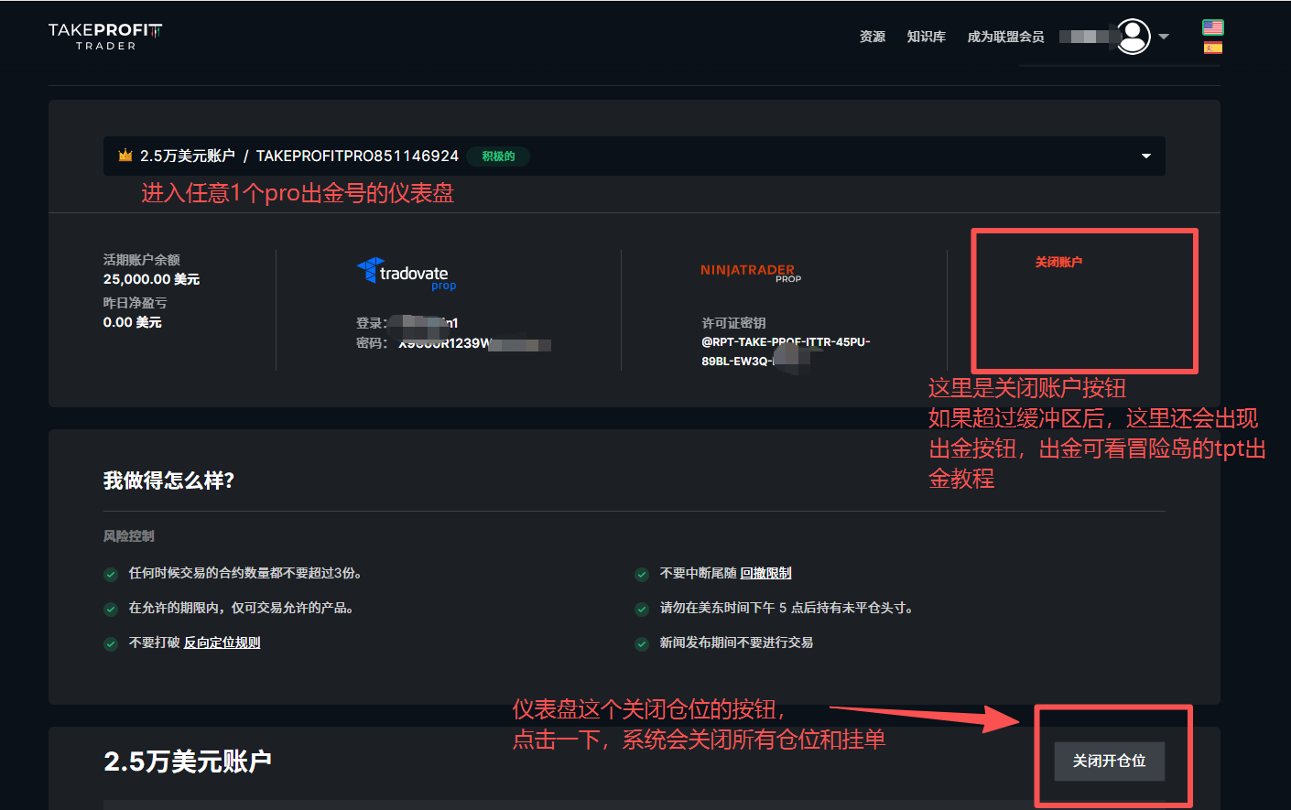1291x810 pixels.
Task: Expand the profile menu caret
Action: 1164,37
